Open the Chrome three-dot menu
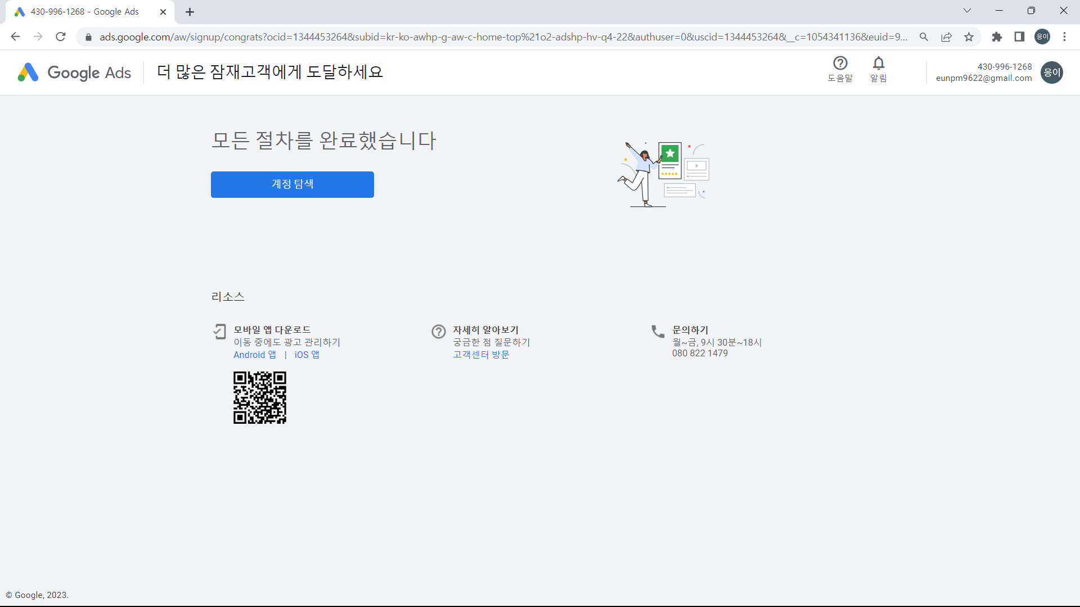This screenshot has height=607, width=1080. (x=1065, y=37)
